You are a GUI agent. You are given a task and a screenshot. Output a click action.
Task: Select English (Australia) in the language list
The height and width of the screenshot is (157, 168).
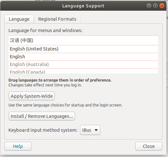[83, 64]
